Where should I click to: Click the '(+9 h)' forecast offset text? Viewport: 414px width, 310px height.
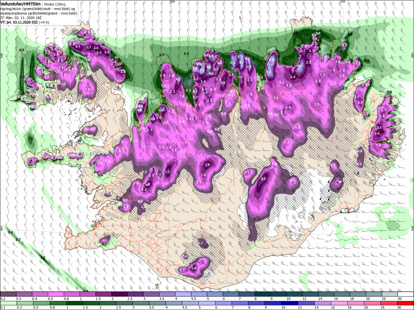point(44,22)
